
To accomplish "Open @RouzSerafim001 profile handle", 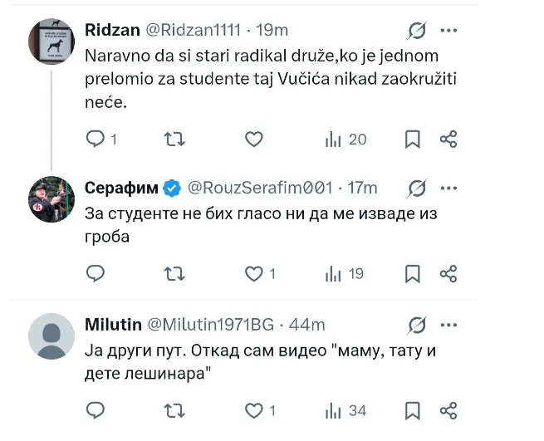I will click(260, 188).
